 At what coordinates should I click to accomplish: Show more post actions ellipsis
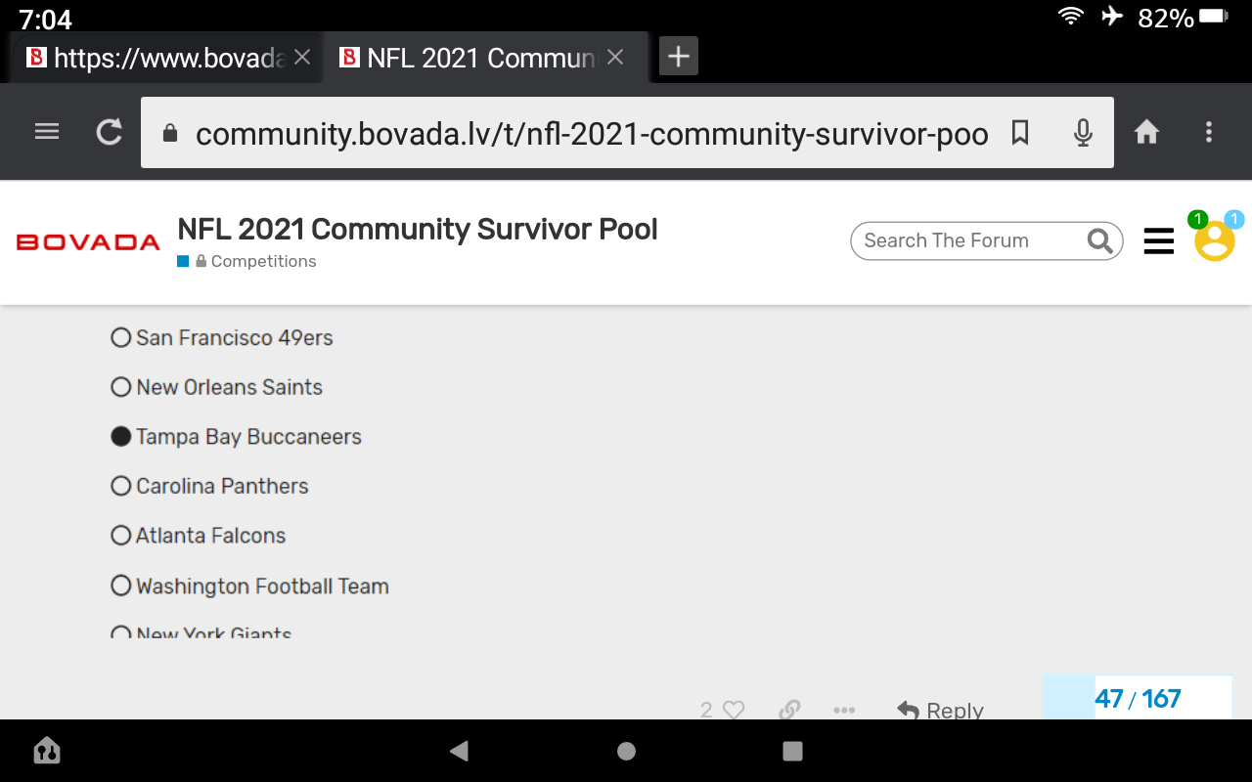point(844,711)
